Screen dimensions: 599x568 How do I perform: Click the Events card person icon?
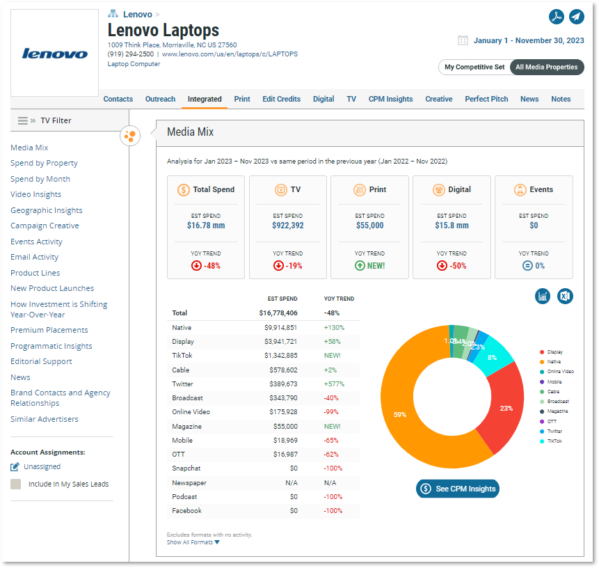click(x=520, y=189)
